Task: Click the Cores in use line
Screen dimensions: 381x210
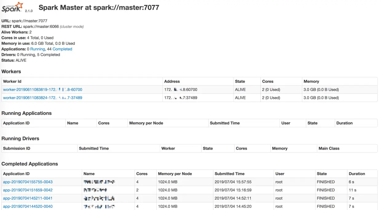Action: [x=27, y=38]
